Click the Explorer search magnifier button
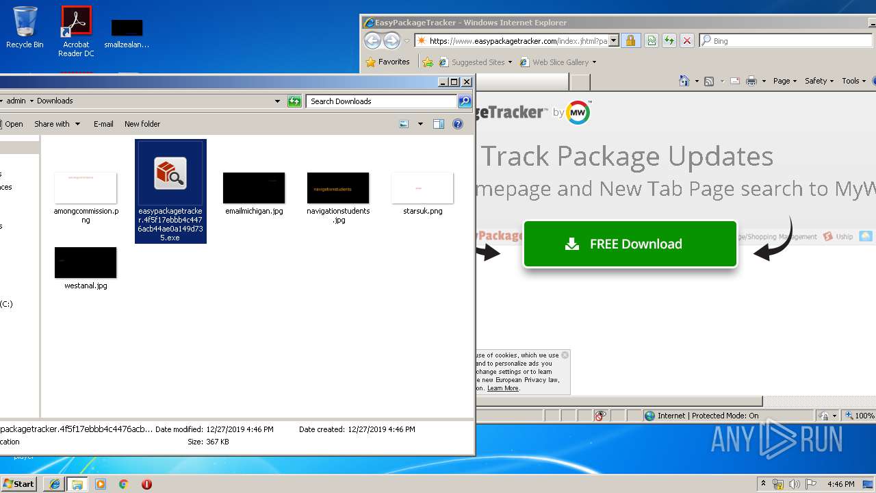876x493 pixels. coord(465,101)
